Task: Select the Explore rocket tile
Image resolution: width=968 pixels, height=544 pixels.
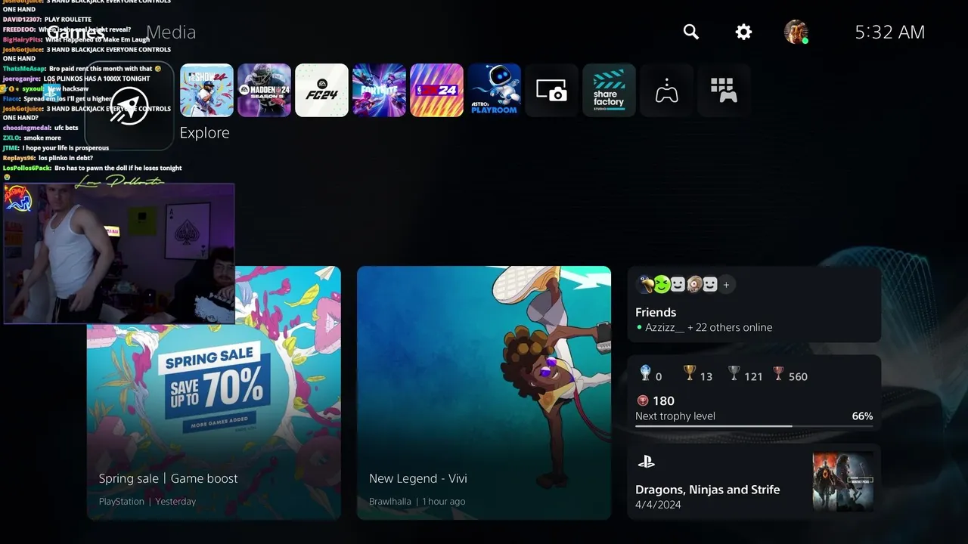Action: point(129,107)
